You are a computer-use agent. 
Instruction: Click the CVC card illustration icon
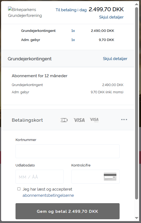point(110,176)
